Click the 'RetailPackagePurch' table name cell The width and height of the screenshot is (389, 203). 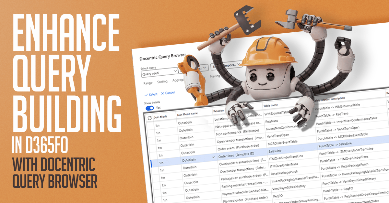tap(284, 173)
